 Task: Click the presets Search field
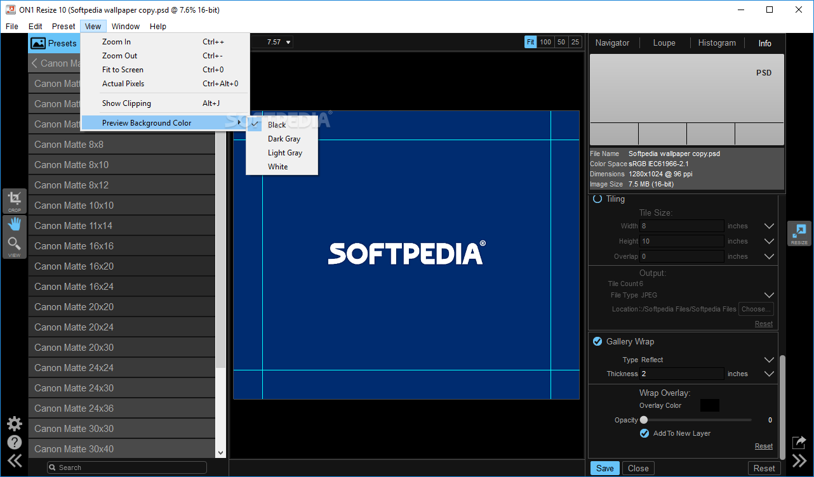point(127,467)
